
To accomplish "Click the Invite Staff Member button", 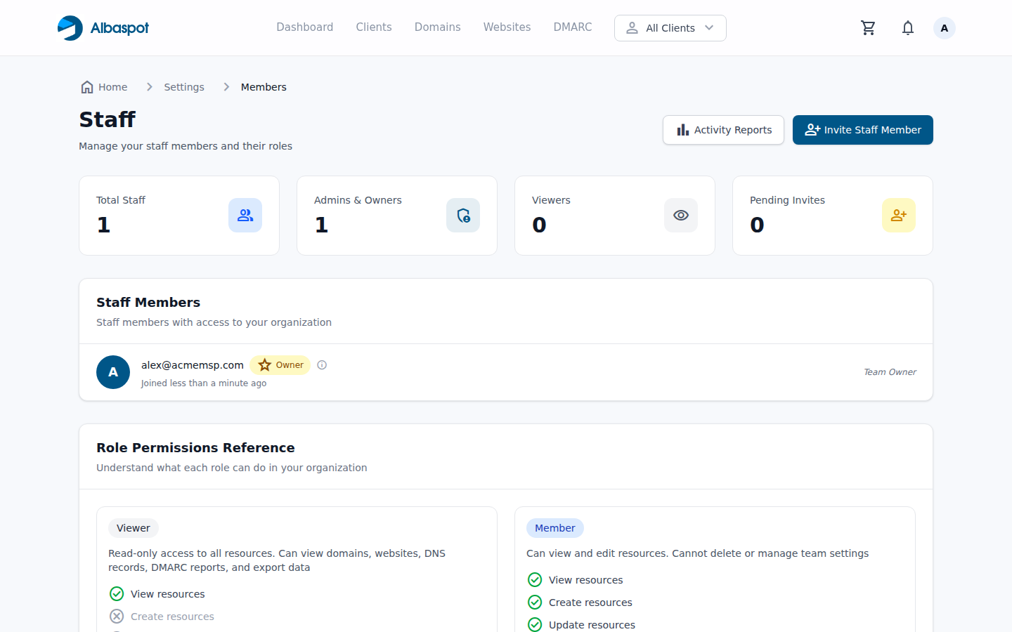I will pyautogui.click(x=862, y=130).
